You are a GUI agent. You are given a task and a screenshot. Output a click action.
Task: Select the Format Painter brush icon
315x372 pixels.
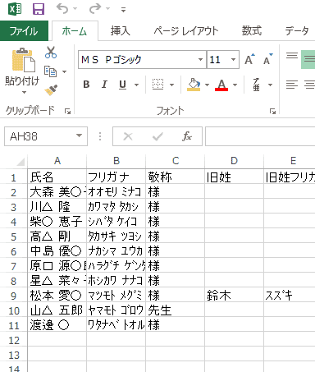[51, 90]
